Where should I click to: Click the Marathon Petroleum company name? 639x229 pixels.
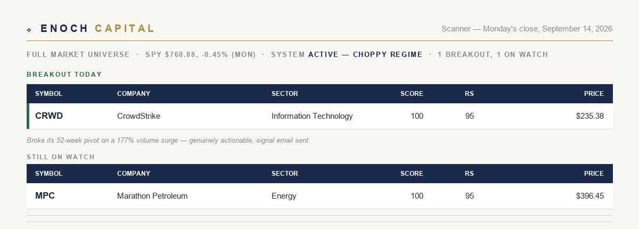coord(152,196)
